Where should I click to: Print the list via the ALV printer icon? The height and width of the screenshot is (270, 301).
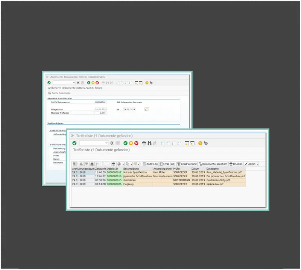click(113, 163)
